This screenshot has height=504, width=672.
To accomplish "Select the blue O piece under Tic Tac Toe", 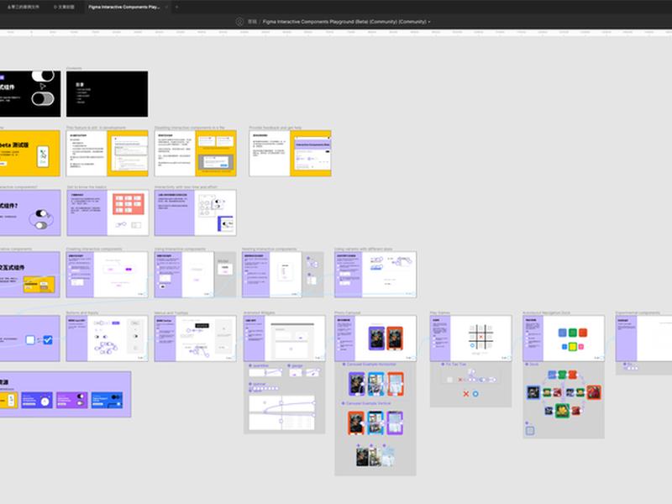I will (475, 393).
